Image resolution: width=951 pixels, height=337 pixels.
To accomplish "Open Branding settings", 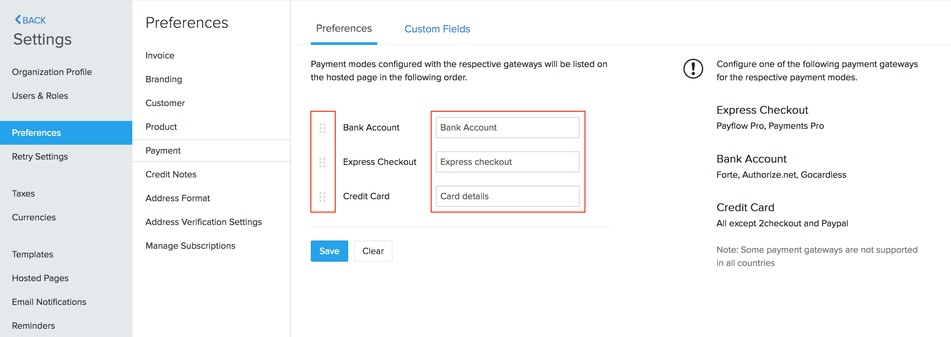I will click(164, 79).
